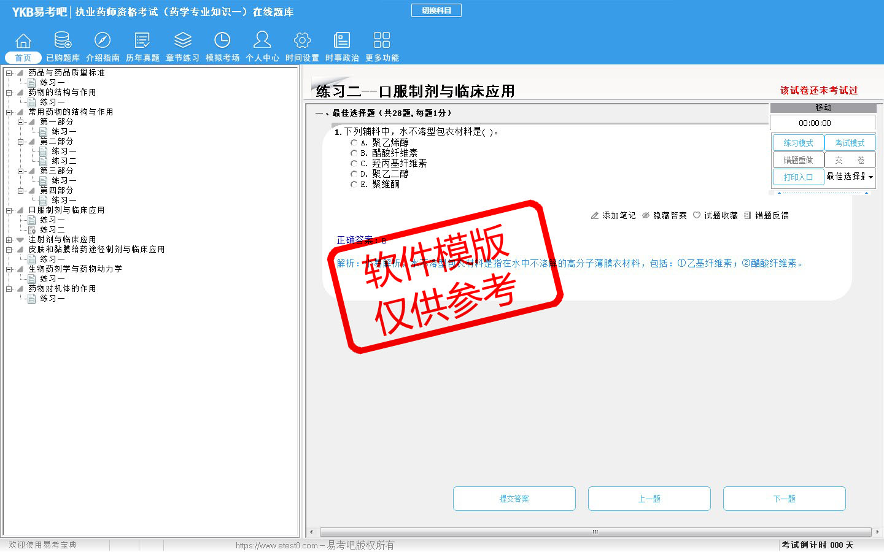Go to next question with 下一题
884x552 pixels.
click(784, 499)
